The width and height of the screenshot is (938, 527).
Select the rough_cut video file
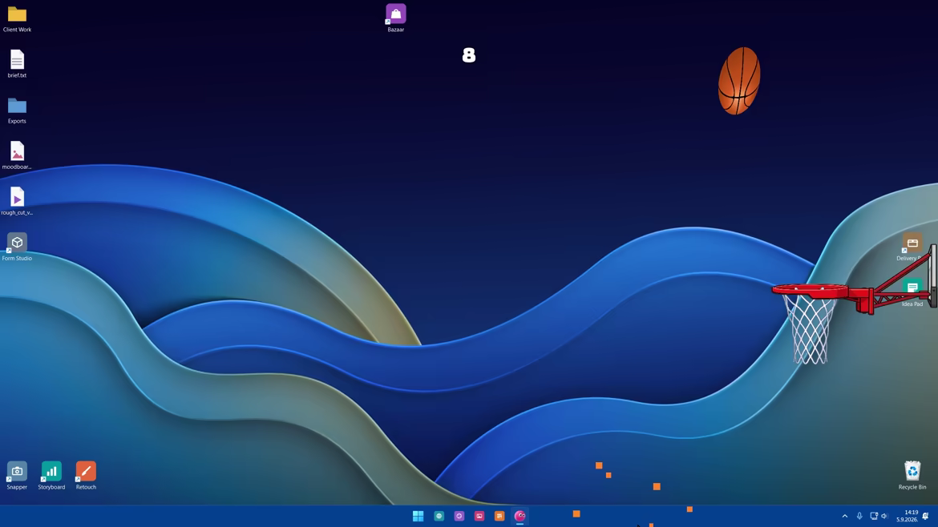pos(17,201)
